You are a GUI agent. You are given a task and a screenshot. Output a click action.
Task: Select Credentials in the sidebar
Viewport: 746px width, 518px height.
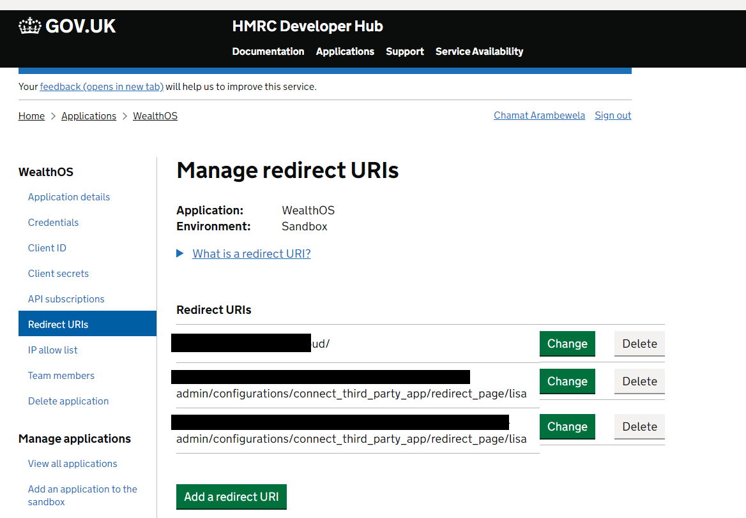(53, 223)
